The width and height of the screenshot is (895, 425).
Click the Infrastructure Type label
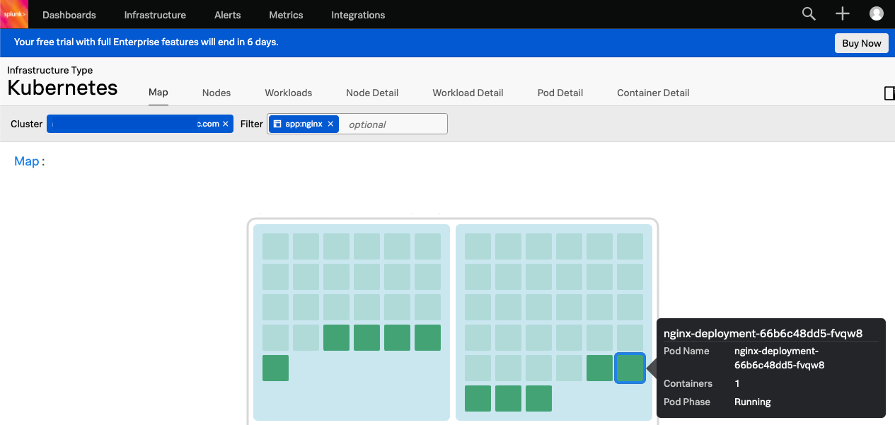50,70
